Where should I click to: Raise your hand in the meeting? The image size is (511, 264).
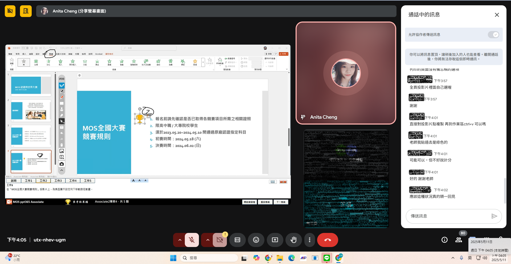[293, 240]
